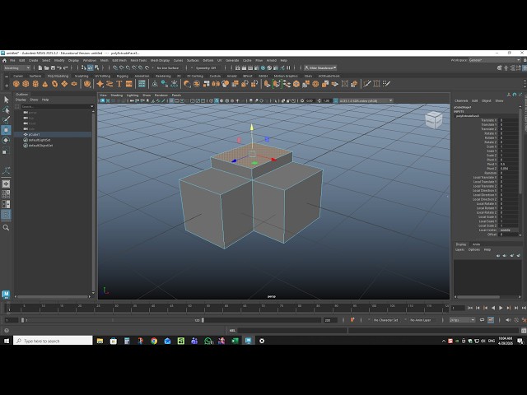Click the Maya home icon
Screen dimensions: 527x395
coord(4,60)
